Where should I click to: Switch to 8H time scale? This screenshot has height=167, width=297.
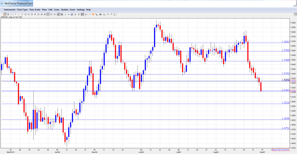(45, 14)
